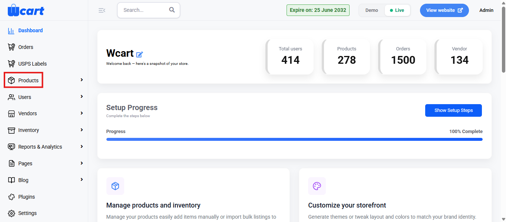Viewport: 506px width, 222px height.
Task: Expand the Vendors submenu chevron
Action: pyautogui.click(x=82, y=113)
